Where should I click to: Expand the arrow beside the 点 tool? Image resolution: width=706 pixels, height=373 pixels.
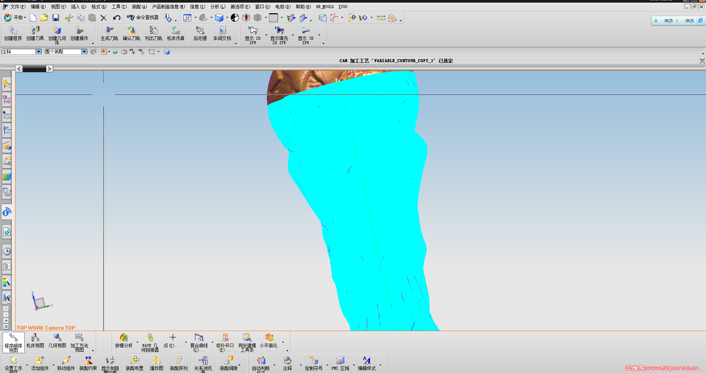point(186,342)
